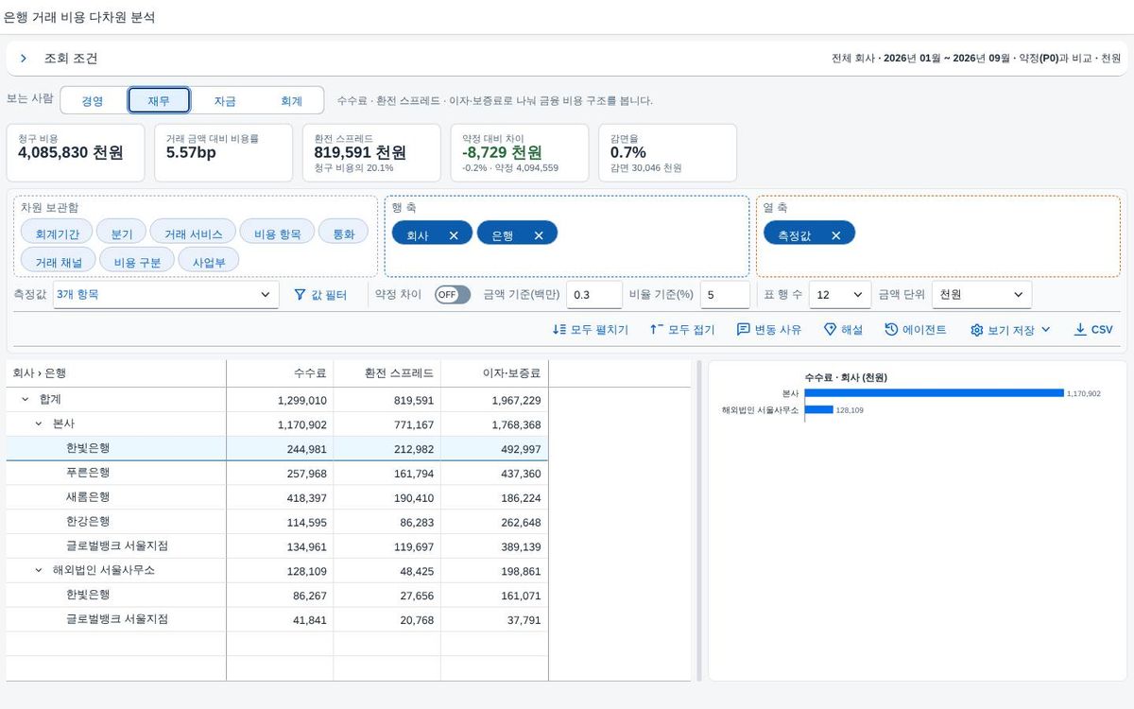
Task: Click the 본사 bar in the chart
Action: (x=934, y=392)
